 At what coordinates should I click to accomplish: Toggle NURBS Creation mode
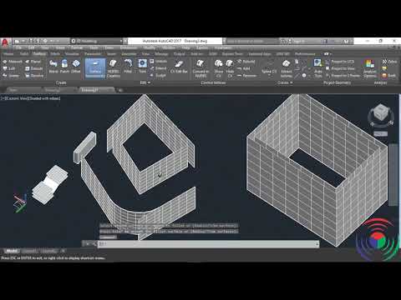click(114, 68)
